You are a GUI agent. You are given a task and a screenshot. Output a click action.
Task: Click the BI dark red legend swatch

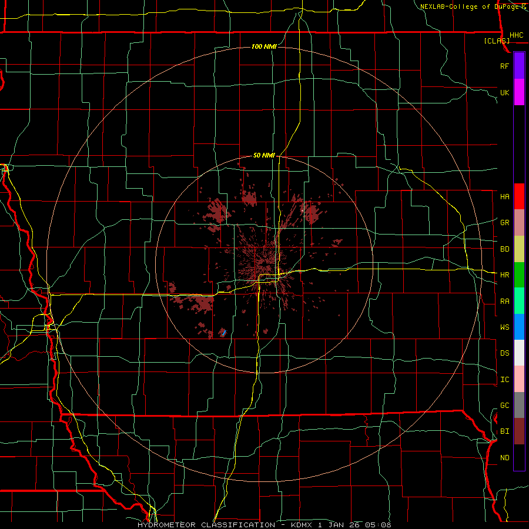pyautogui.click(x=519, y=431)
